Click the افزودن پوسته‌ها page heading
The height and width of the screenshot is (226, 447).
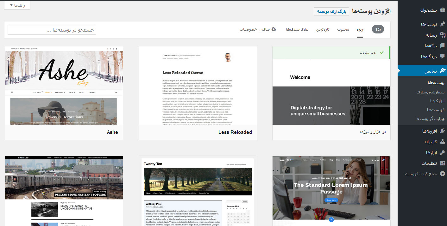pos(371,11)
